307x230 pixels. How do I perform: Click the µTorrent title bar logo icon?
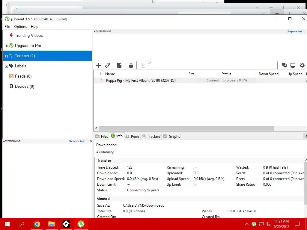coord(7,19)
